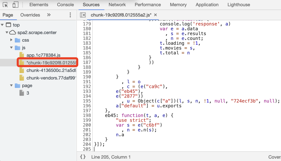Place cursor on "var e = a.data" line
Screen dimensions: 281x161
(179, 29)
